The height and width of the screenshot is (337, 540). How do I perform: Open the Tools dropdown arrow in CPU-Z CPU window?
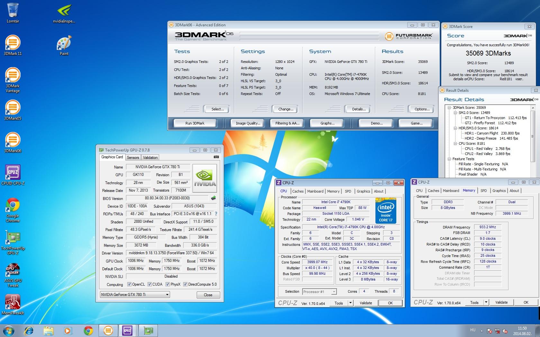(350, 303)
